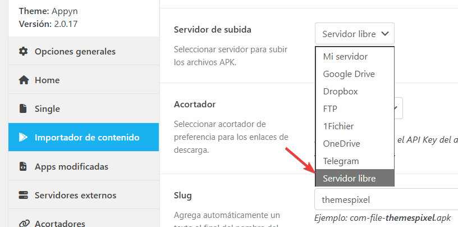Choose 1Fichier from the dropdown
458x227 pixels.
tap(338, 126)
